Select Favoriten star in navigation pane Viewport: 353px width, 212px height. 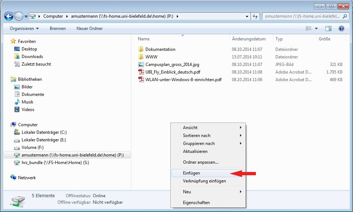[13, 41]
